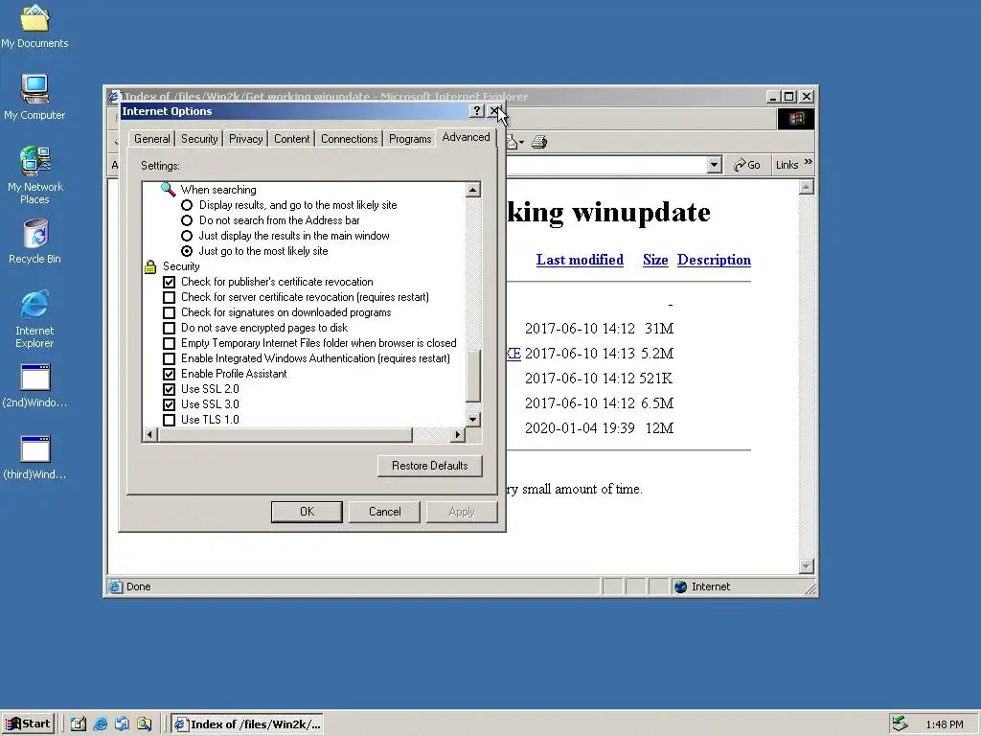Click the Edit icon in IE toolbar

pos(512,142)
